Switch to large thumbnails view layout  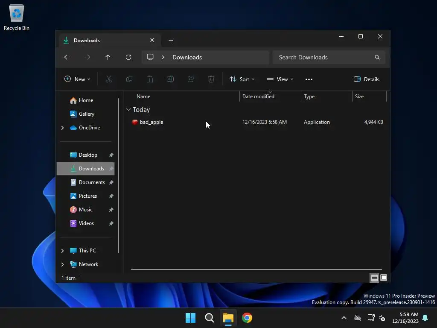coord(384,278)
